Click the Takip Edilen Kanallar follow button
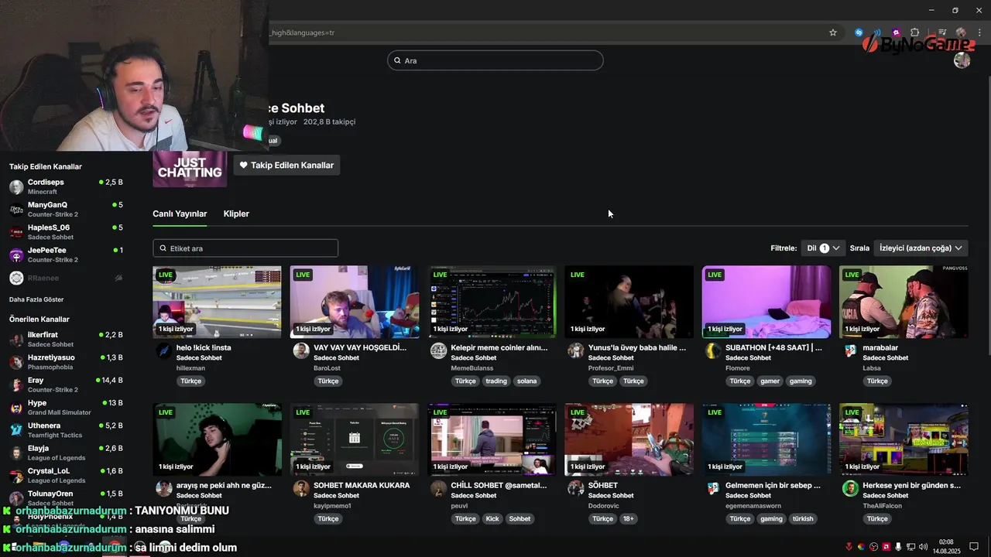The width and height of the screenshot is (991, 557). click(286, 165)
